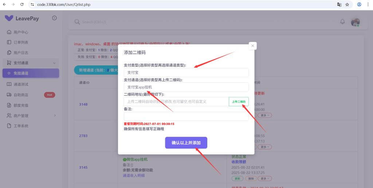Click 余额:无需余额功能 text
Image resolution: width=373 pixels, height=188 pixels.
[x=138, y=170]
